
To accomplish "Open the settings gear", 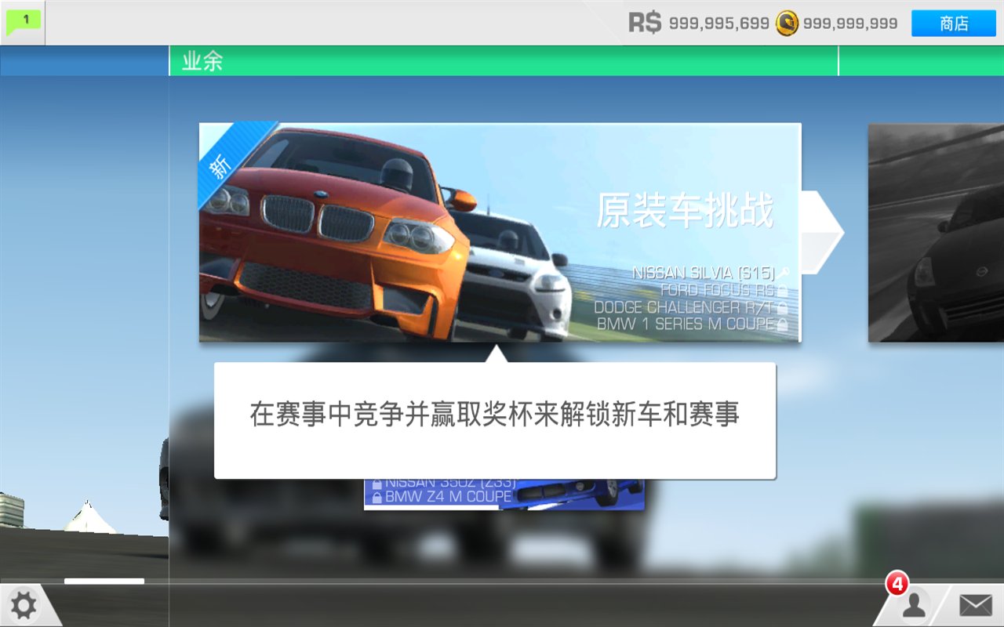I will (24, 605).
